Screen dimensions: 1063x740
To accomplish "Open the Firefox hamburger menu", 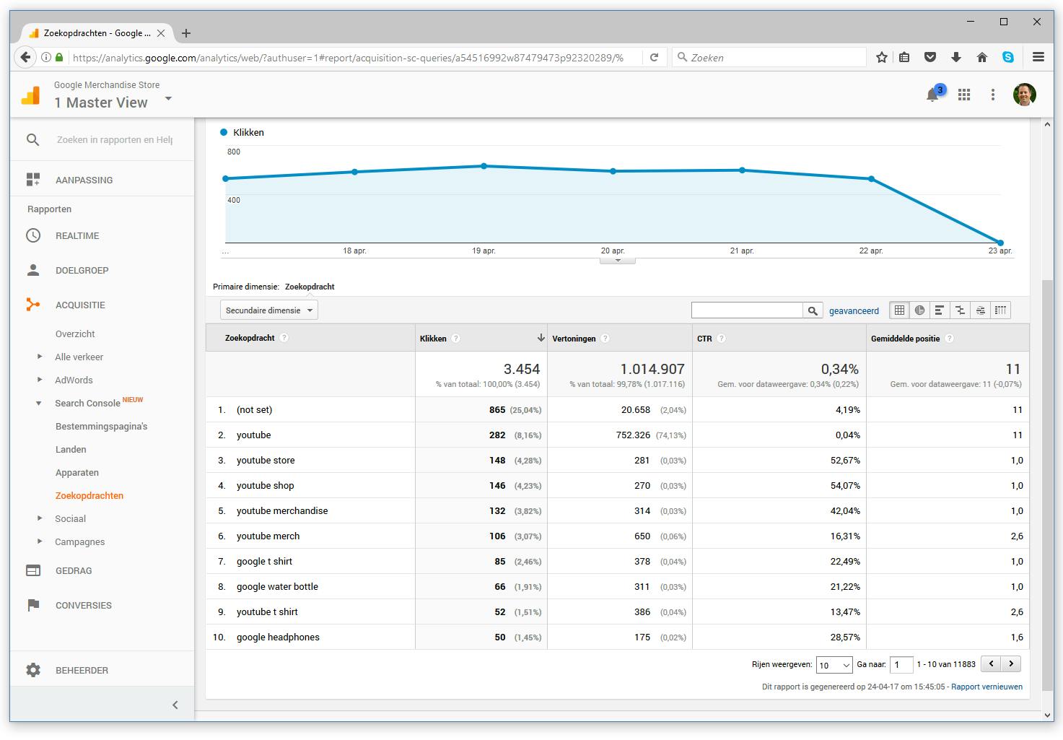I will (x=1038, y=57).
